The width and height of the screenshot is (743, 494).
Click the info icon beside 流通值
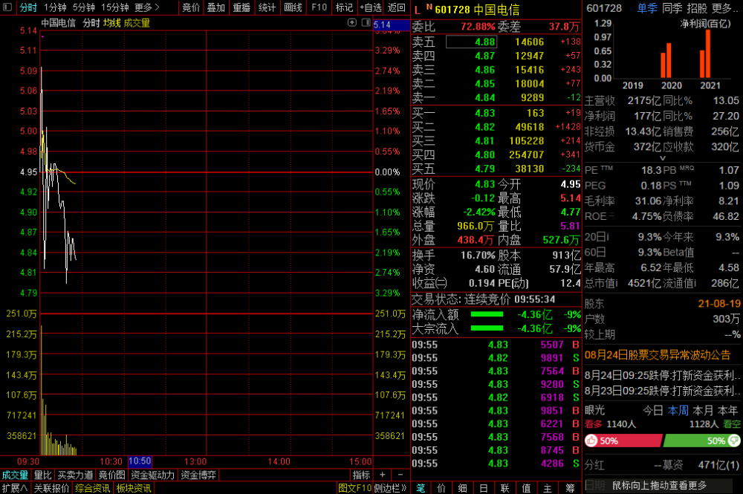click(x=695, y=283)
